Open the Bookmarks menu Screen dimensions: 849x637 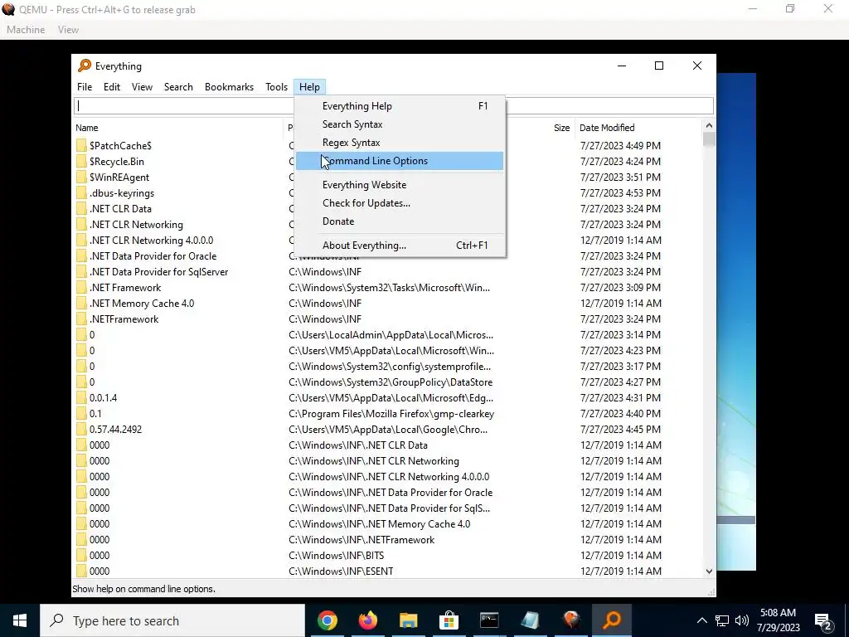229,86
